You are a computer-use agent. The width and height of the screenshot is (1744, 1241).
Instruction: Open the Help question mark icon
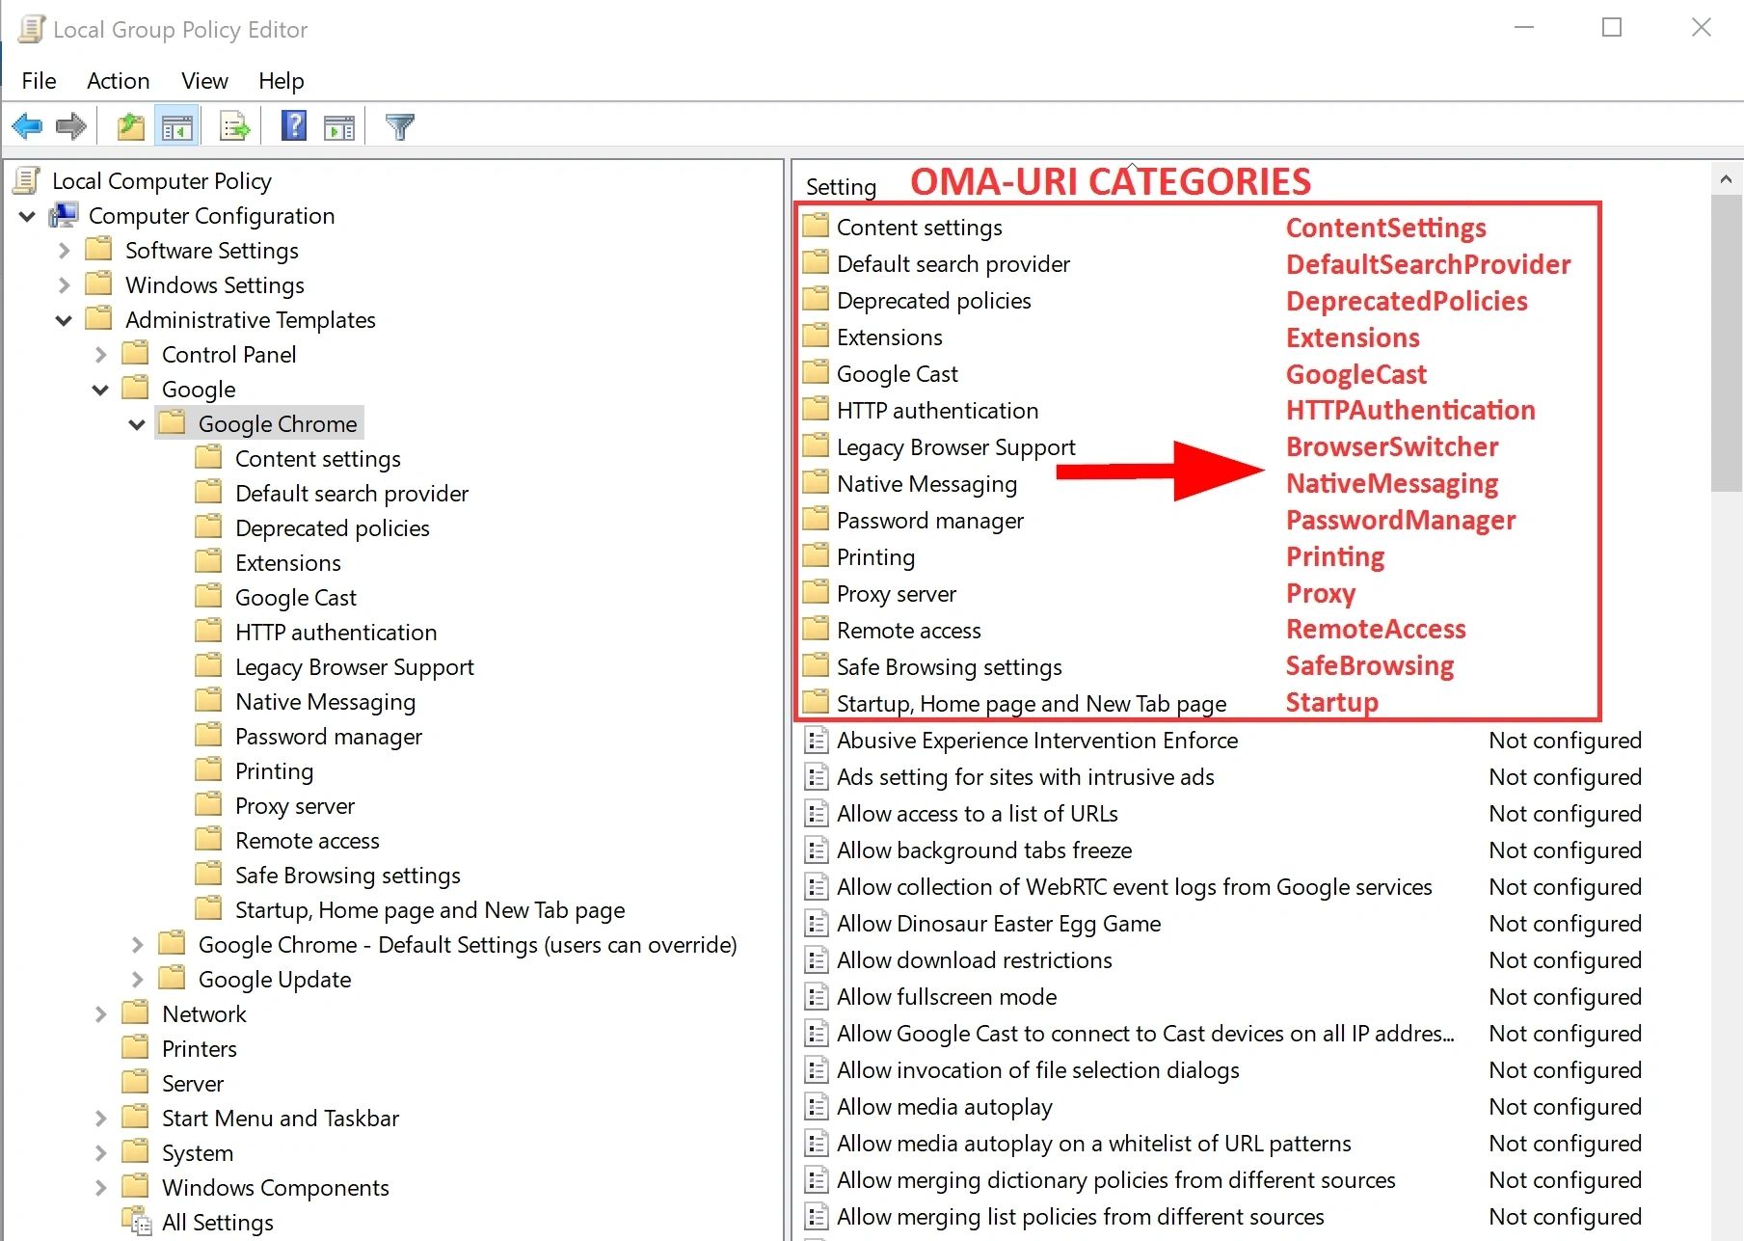(x=293, y=126)
